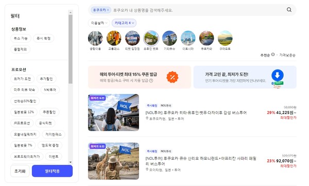Select the 공항이동 category circle
Screen dimensions: 309x186
[x=95, y=38]
